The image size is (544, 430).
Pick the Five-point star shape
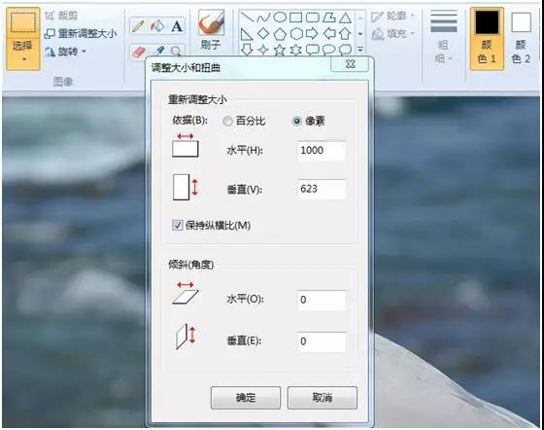point(280,50)
